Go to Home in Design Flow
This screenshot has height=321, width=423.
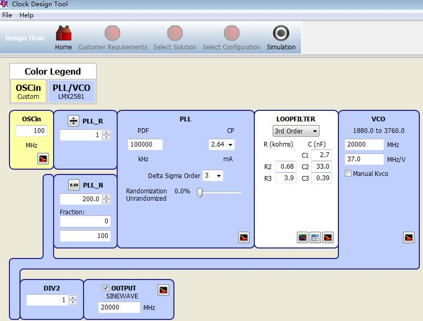tap(64, 38)
